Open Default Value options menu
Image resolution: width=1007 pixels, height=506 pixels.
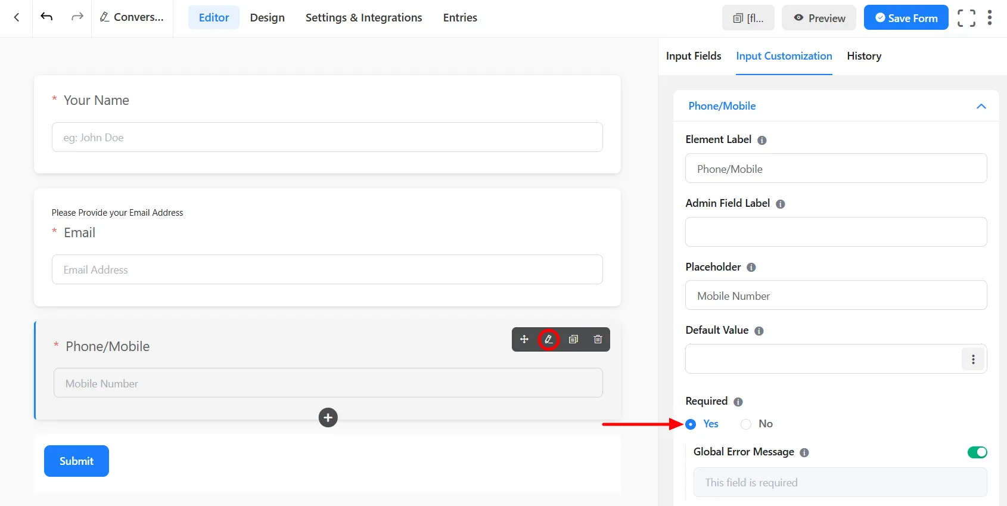(973, 359)
